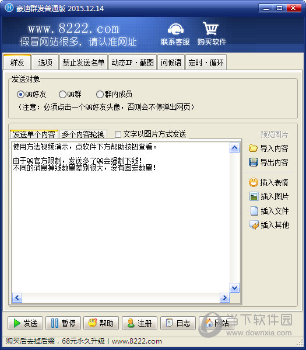
Task: Switch to the 选项 tab
Action: (x=45, y=63)
